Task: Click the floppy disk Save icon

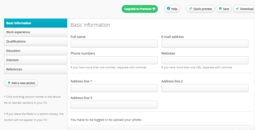Action: coord(220,9)
